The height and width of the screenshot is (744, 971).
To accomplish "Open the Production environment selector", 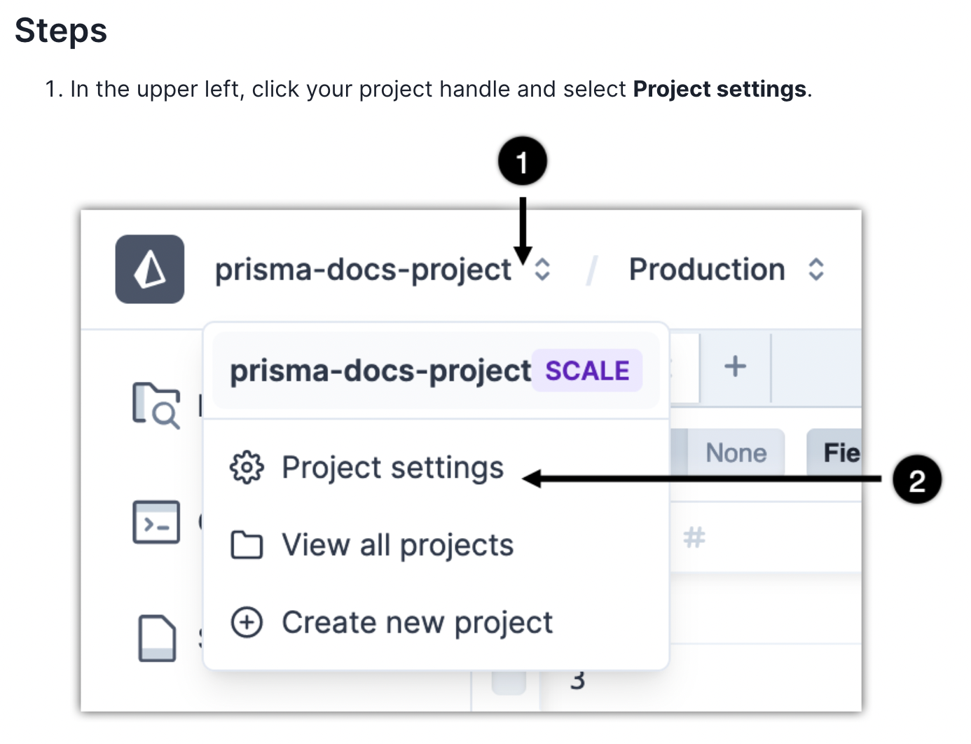I will [x=706, y=270].
